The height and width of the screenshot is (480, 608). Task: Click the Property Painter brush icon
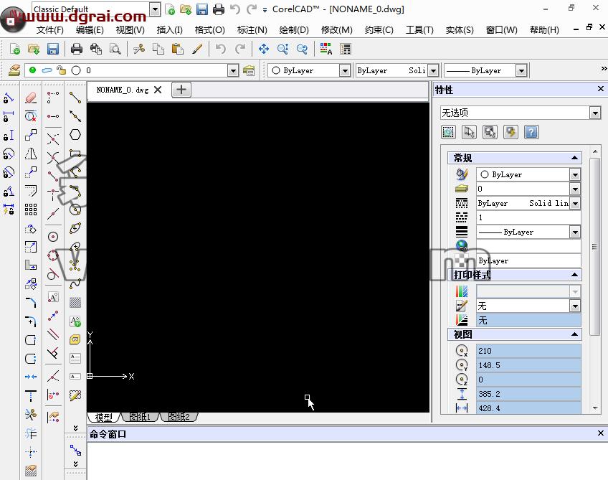197,49
